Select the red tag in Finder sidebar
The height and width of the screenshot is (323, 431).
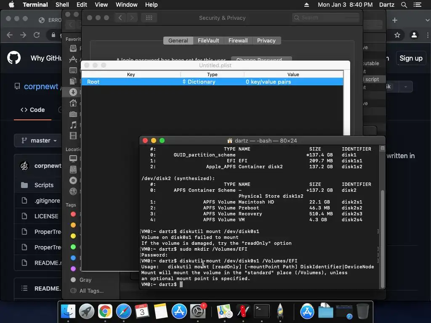click(73, 214)
